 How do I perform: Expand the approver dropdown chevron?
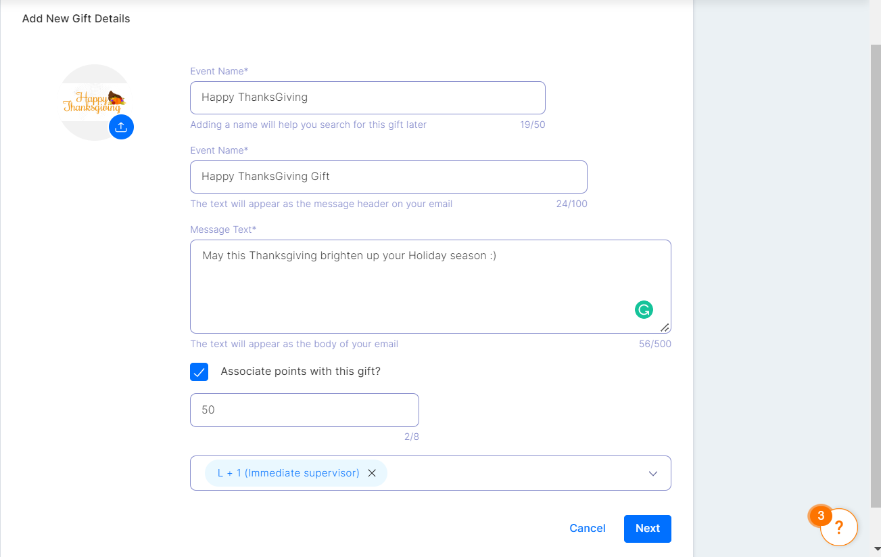pos(653,473)
